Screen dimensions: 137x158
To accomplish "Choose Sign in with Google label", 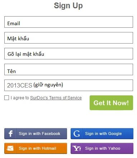I will (x=103, y=134).
